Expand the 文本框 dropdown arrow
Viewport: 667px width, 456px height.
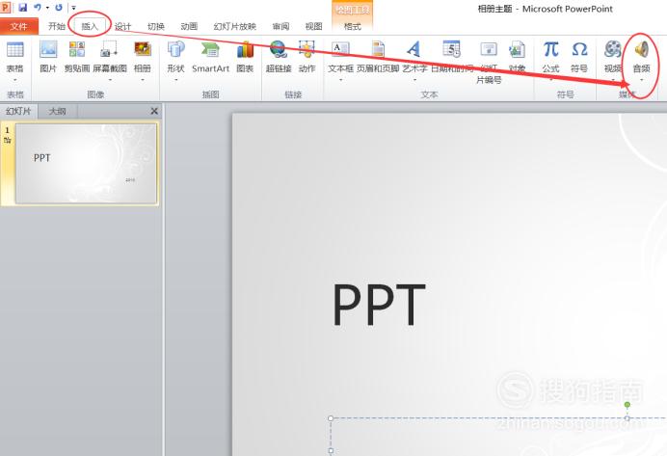tap(340, 80)
